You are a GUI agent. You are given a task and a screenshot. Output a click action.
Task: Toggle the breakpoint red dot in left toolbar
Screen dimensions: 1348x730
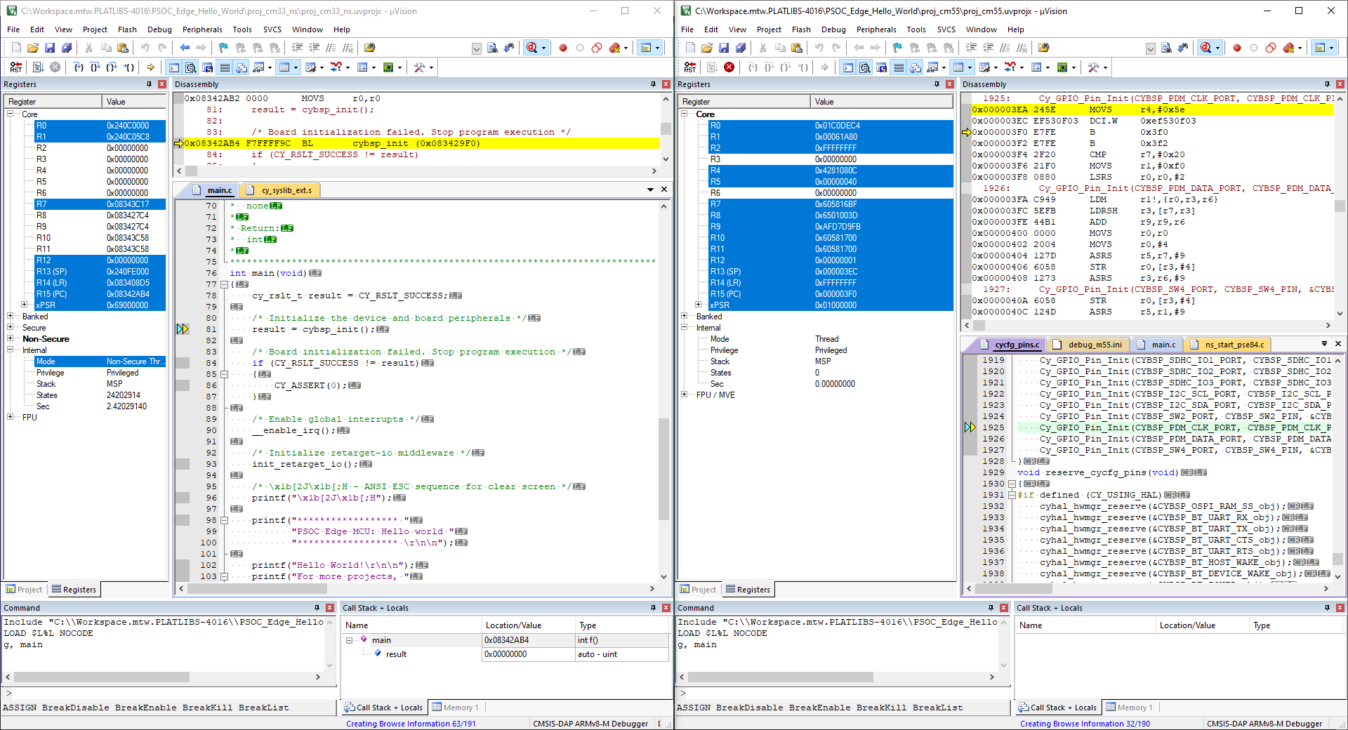click(x=562, y=48)
